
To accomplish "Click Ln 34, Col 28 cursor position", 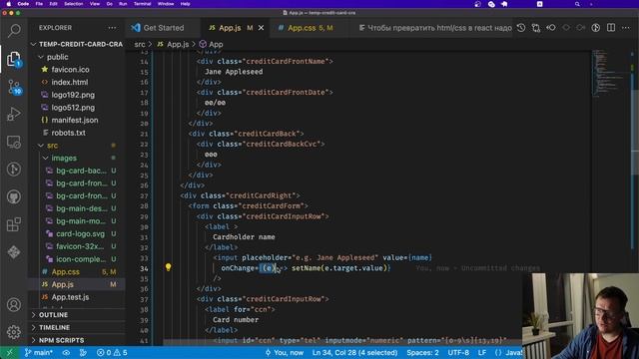I will 354,352.
